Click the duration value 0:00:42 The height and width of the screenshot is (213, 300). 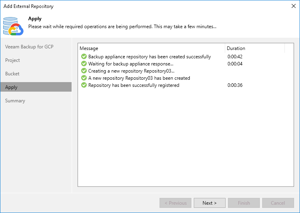235,57
